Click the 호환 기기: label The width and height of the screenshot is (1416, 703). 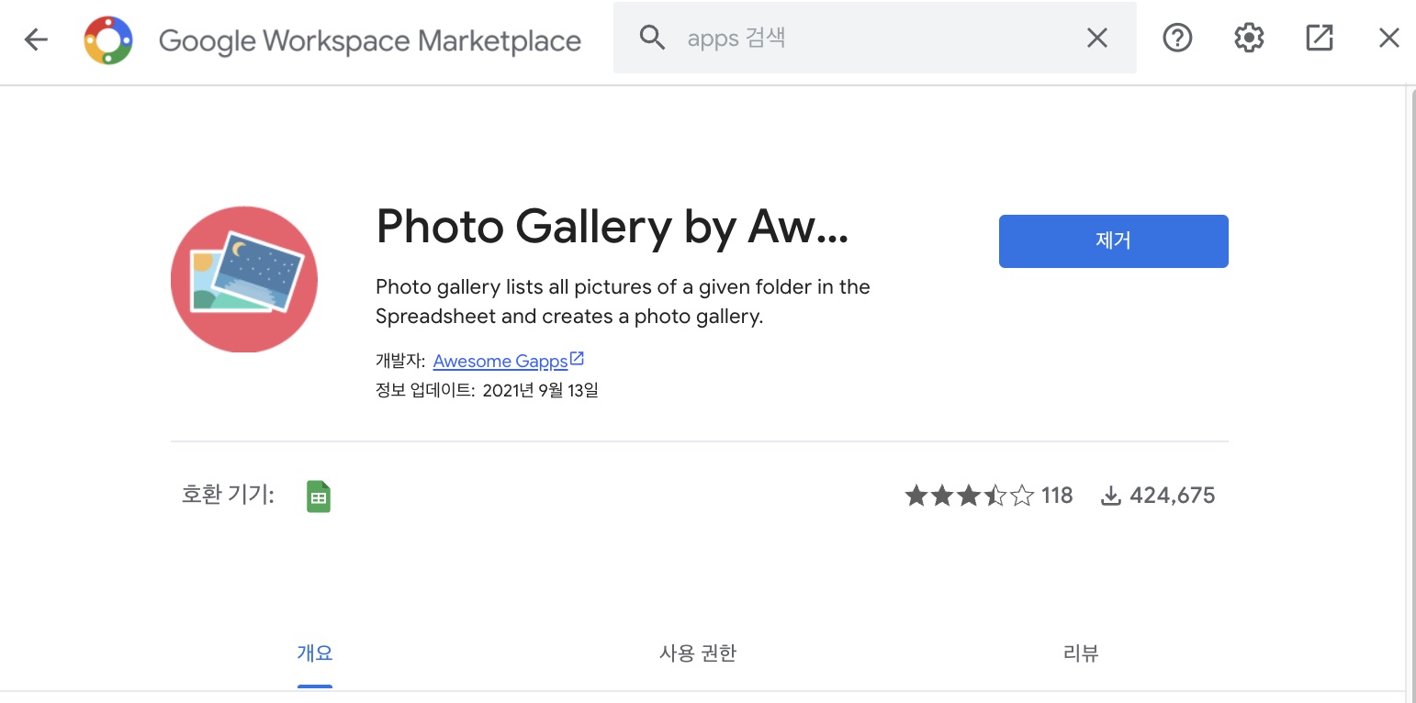point(228,496)
